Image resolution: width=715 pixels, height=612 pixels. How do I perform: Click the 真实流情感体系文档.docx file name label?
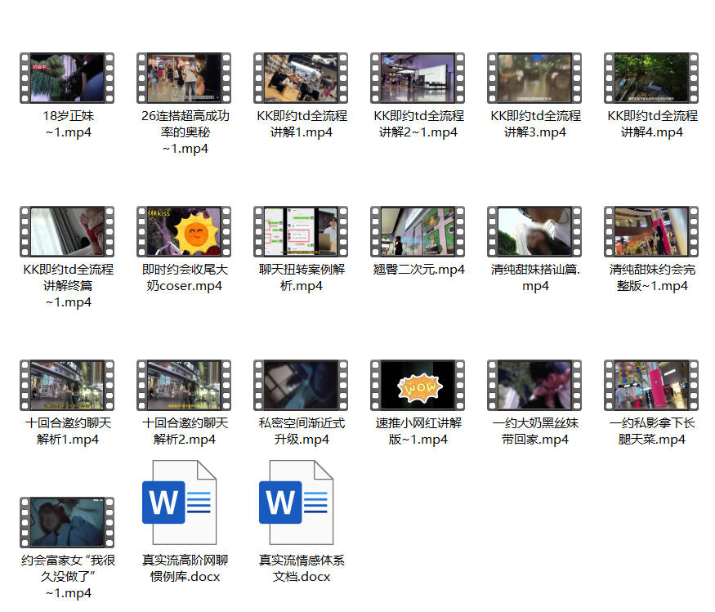[x=301, y=569]
